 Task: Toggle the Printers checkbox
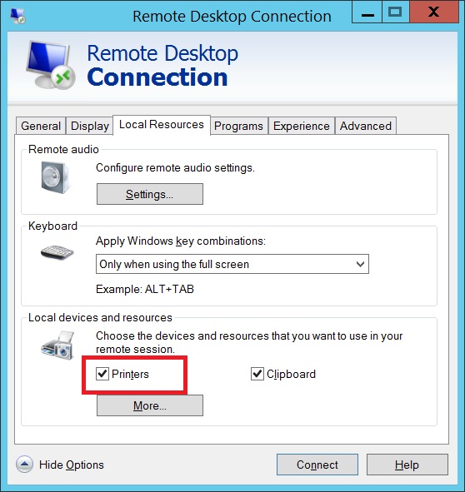[102, 374]
